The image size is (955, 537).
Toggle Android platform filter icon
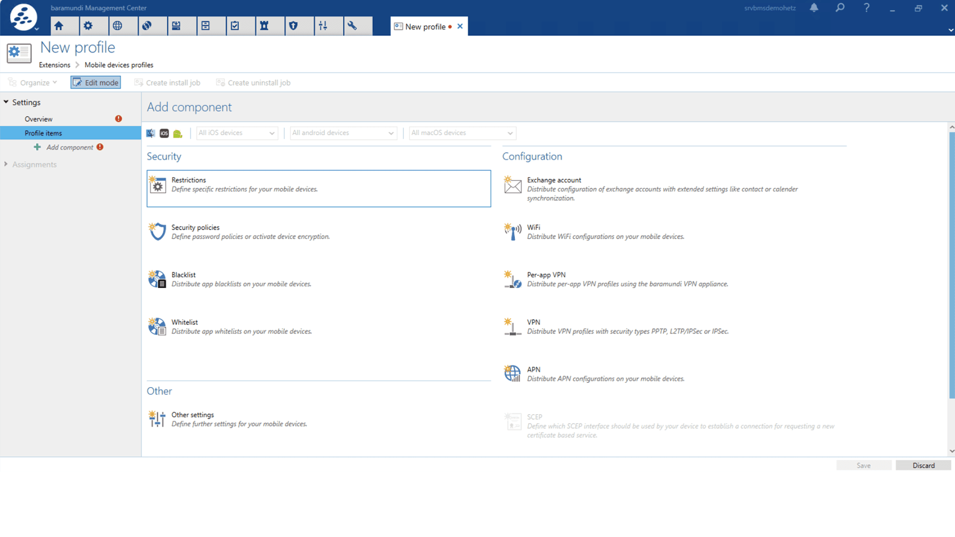[178, 133]
